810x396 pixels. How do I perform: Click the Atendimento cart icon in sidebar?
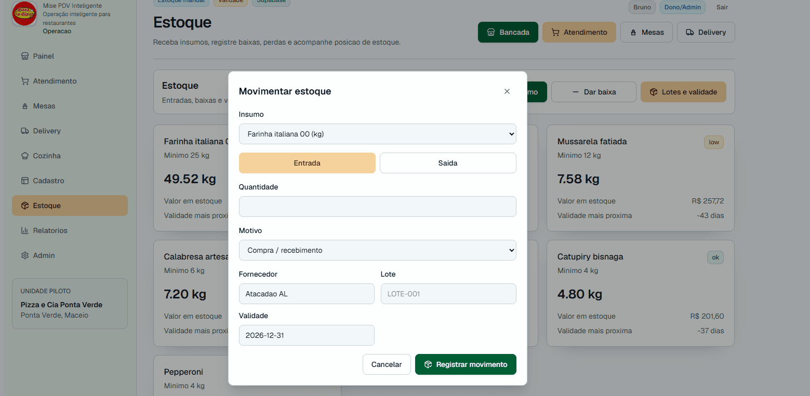point(24,81)
